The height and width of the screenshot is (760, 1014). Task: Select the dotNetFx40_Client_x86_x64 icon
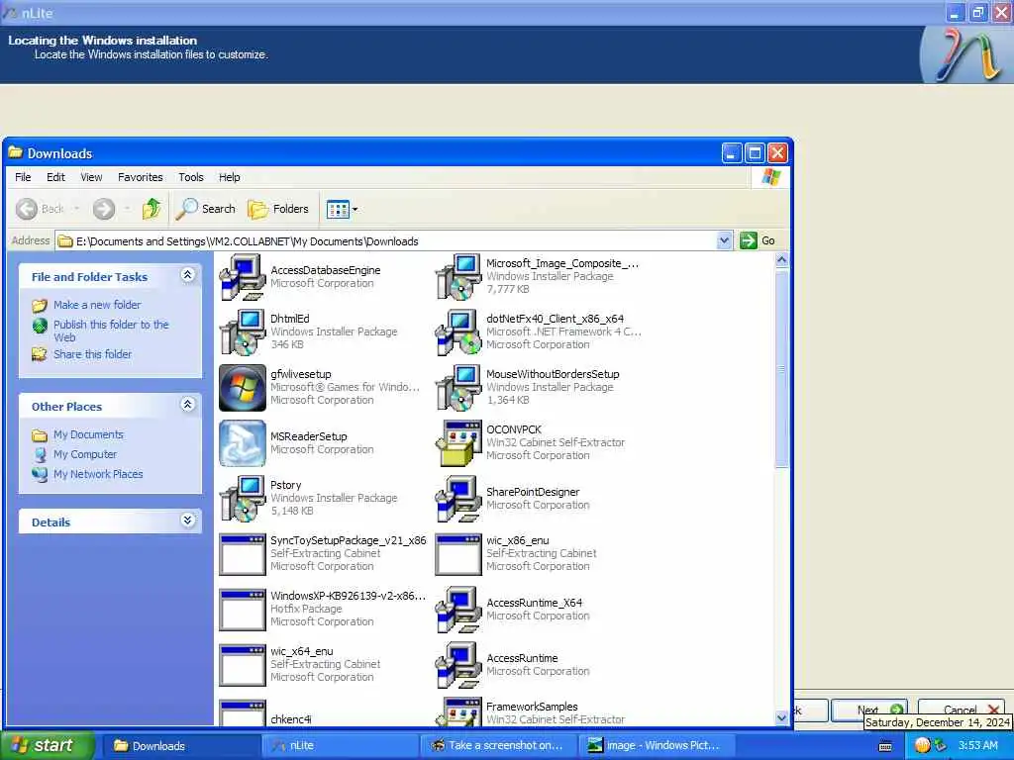click(457, 332)
